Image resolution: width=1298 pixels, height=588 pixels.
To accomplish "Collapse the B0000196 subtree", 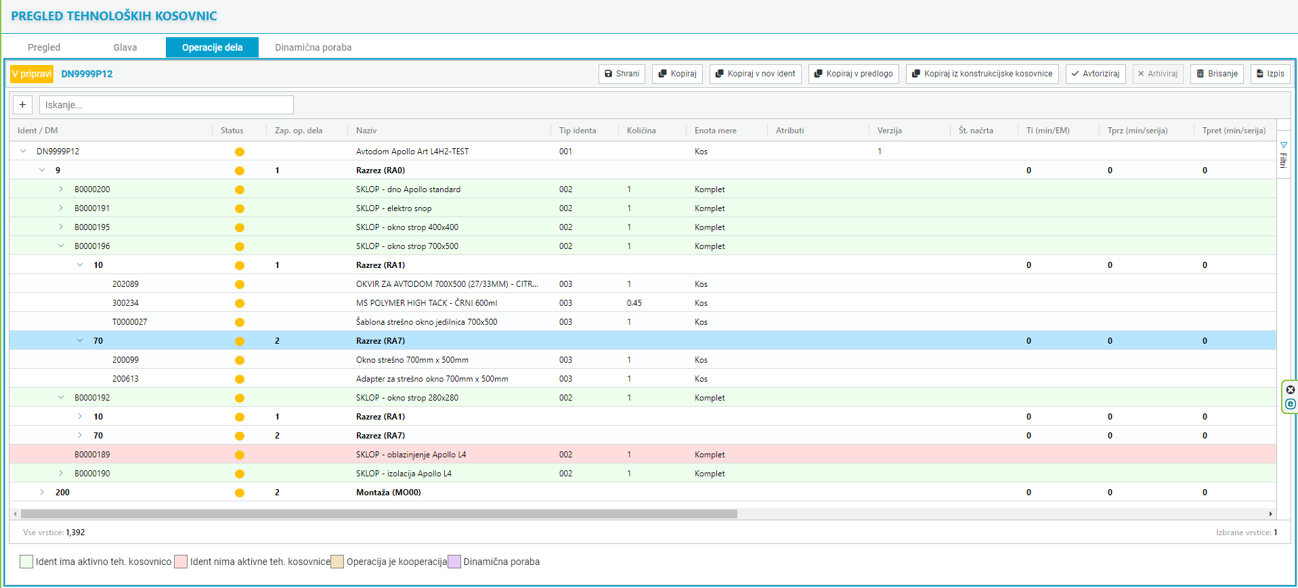I will pyautogui.click(x=61, y=246).
